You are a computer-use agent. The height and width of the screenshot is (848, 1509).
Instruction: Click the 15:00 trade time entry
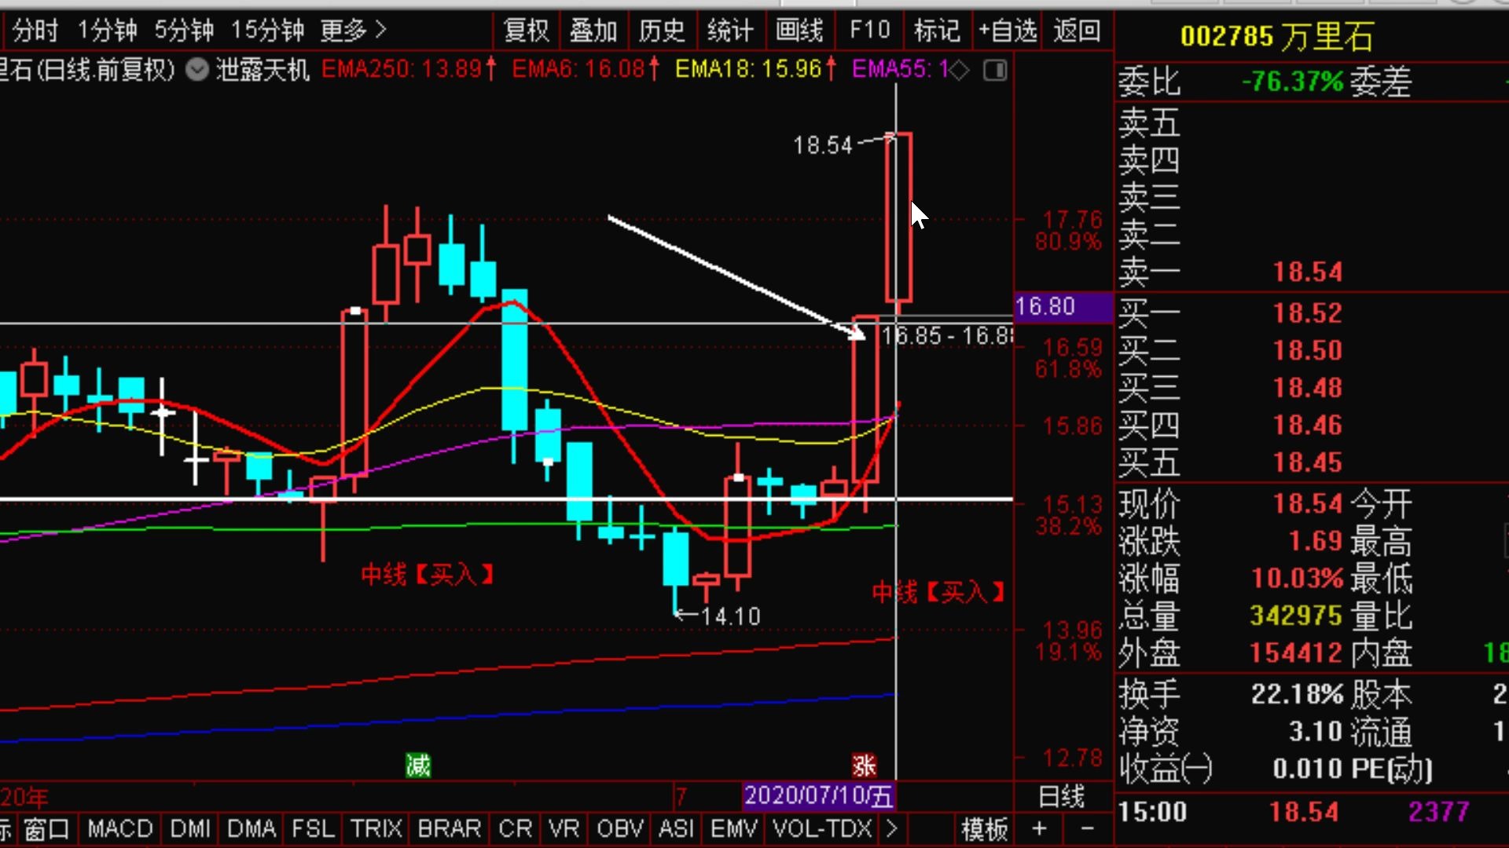(x=1152, y=812)
